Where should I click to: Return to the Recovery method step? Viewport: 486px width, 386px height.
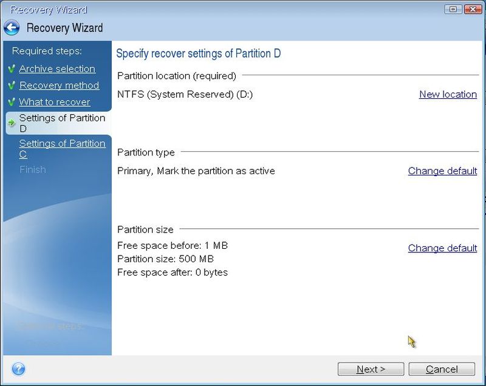(x=59, y=86)
